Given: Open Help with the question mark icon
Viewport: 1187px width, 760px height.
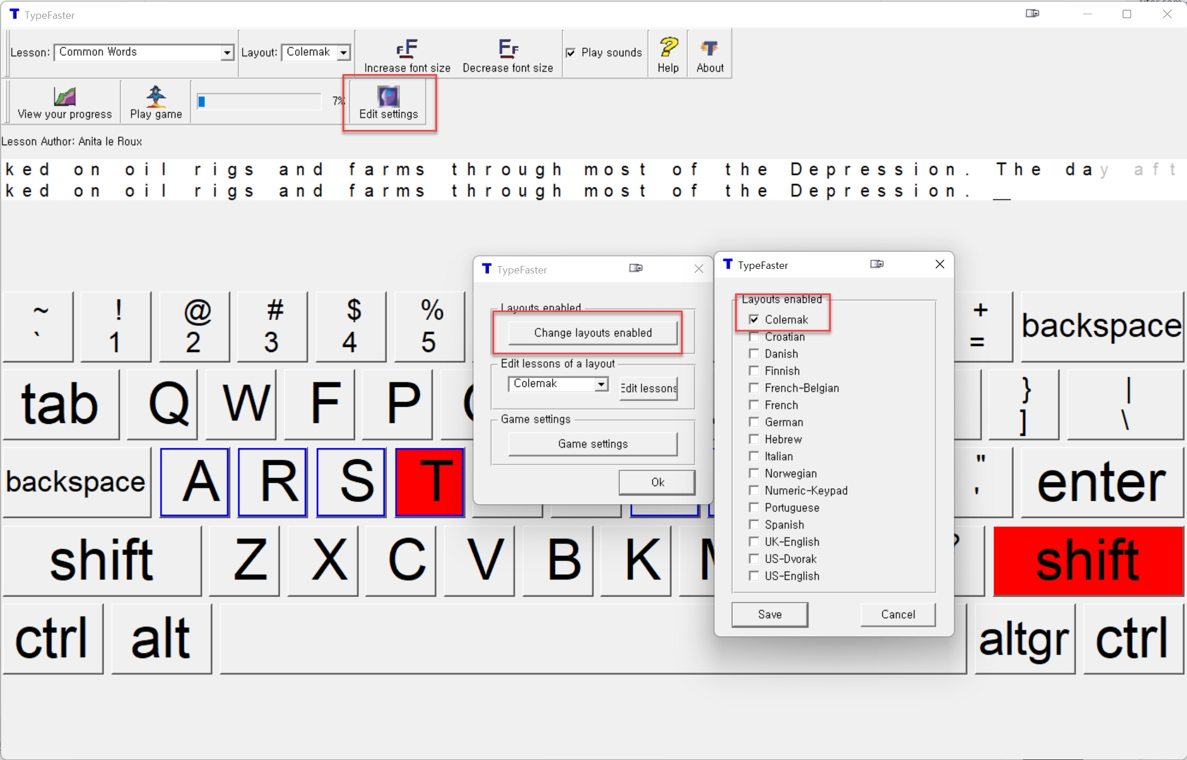Looking at the screenshot, I should click(x=668, y=48).
